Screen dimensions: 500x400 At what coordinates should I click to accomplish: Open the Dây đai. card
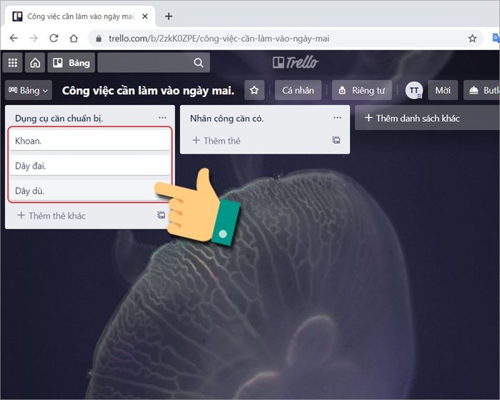point(90,165)
